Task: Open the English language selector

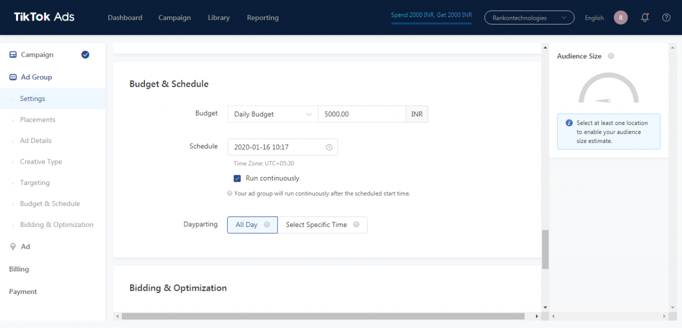Action: 594,18
